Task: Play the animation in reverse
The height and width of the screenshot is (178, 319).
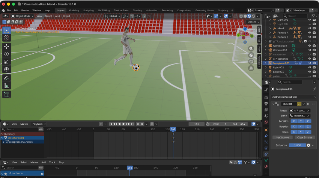Action: pos(119,124)
